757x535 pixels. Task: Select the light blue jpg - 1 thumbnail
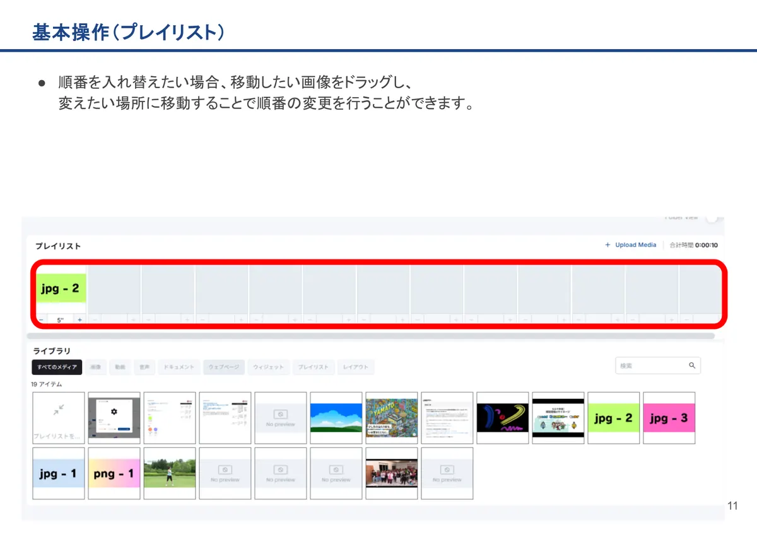coord(58,473)
